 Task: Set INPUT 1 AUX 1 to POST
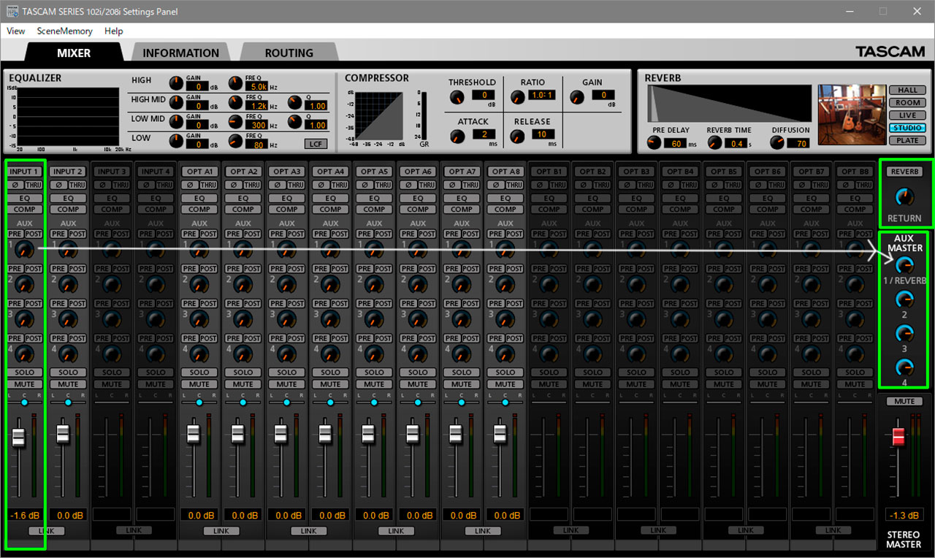pos(33,234)
